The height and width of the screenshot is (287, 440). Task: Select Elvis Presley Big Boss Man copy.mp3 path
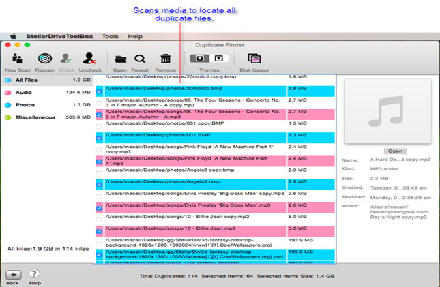pyautogui.click(x=194, y=194)
